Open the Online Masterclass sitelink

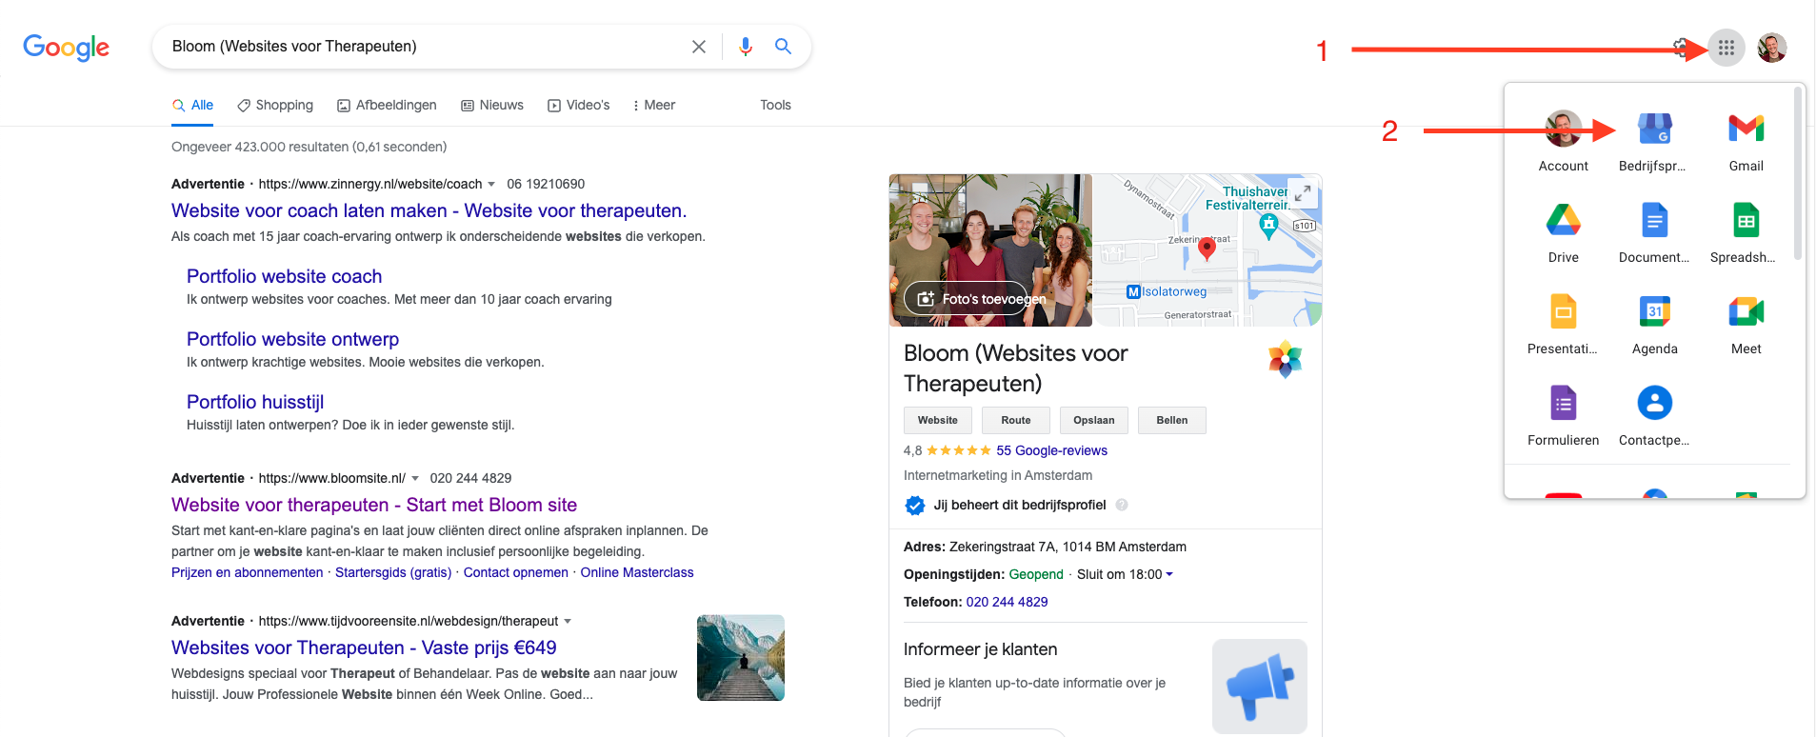click(x=637, y=572)
